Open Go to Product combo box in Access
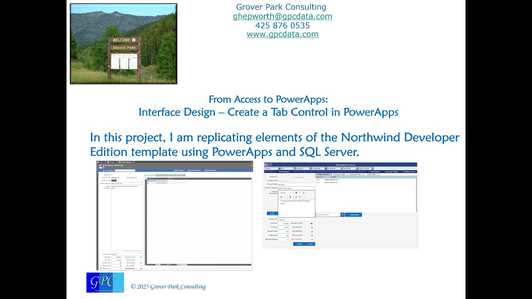The width and height of the screenshot is (532, 299). [x=125, y=170]
